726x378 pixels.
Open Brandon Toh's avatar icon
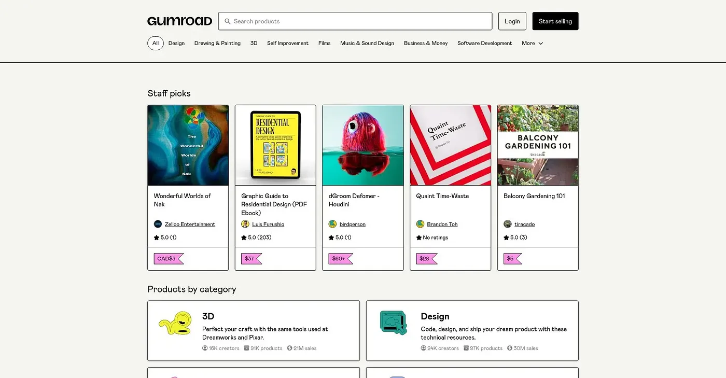tap(421, 224)
